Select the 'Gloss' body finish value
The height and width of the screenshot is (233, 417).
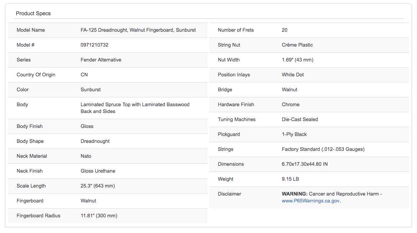tap(87, 126)
